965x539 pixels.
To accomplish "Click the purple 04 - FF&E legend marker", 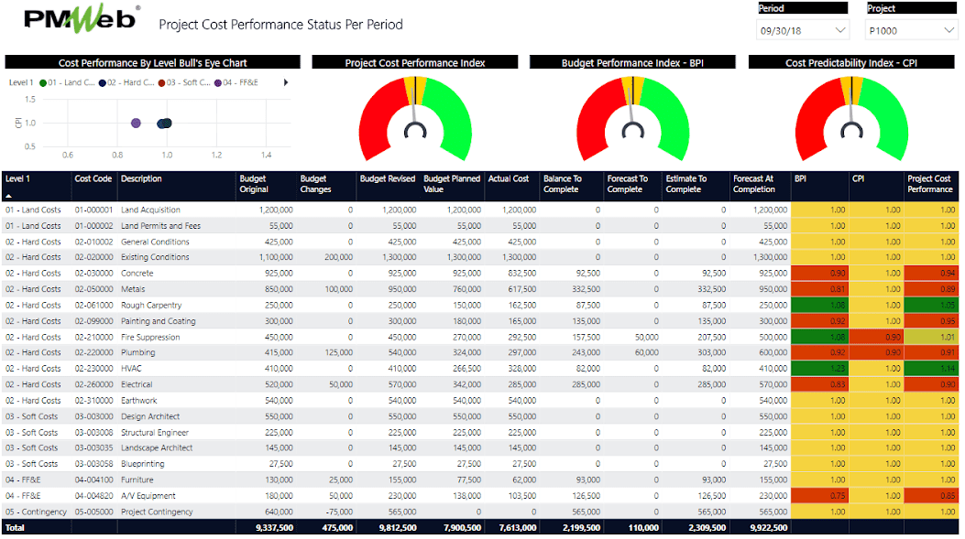I will pyautogui.click(x=218, y=82).
